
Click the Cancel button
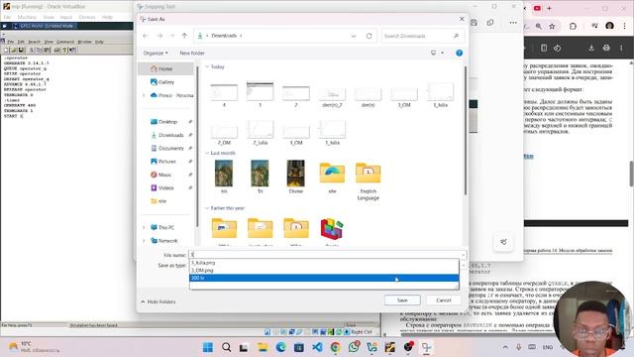click(x=444, y=300)
